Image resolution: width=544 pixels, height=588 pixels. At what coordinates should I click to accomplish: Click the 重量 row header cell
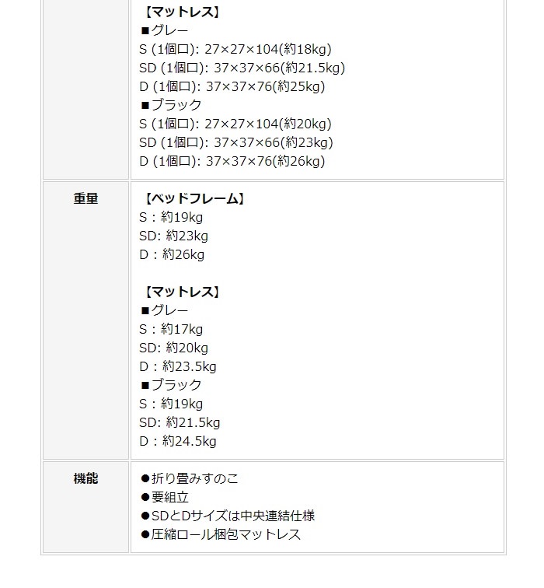(85, 320)
